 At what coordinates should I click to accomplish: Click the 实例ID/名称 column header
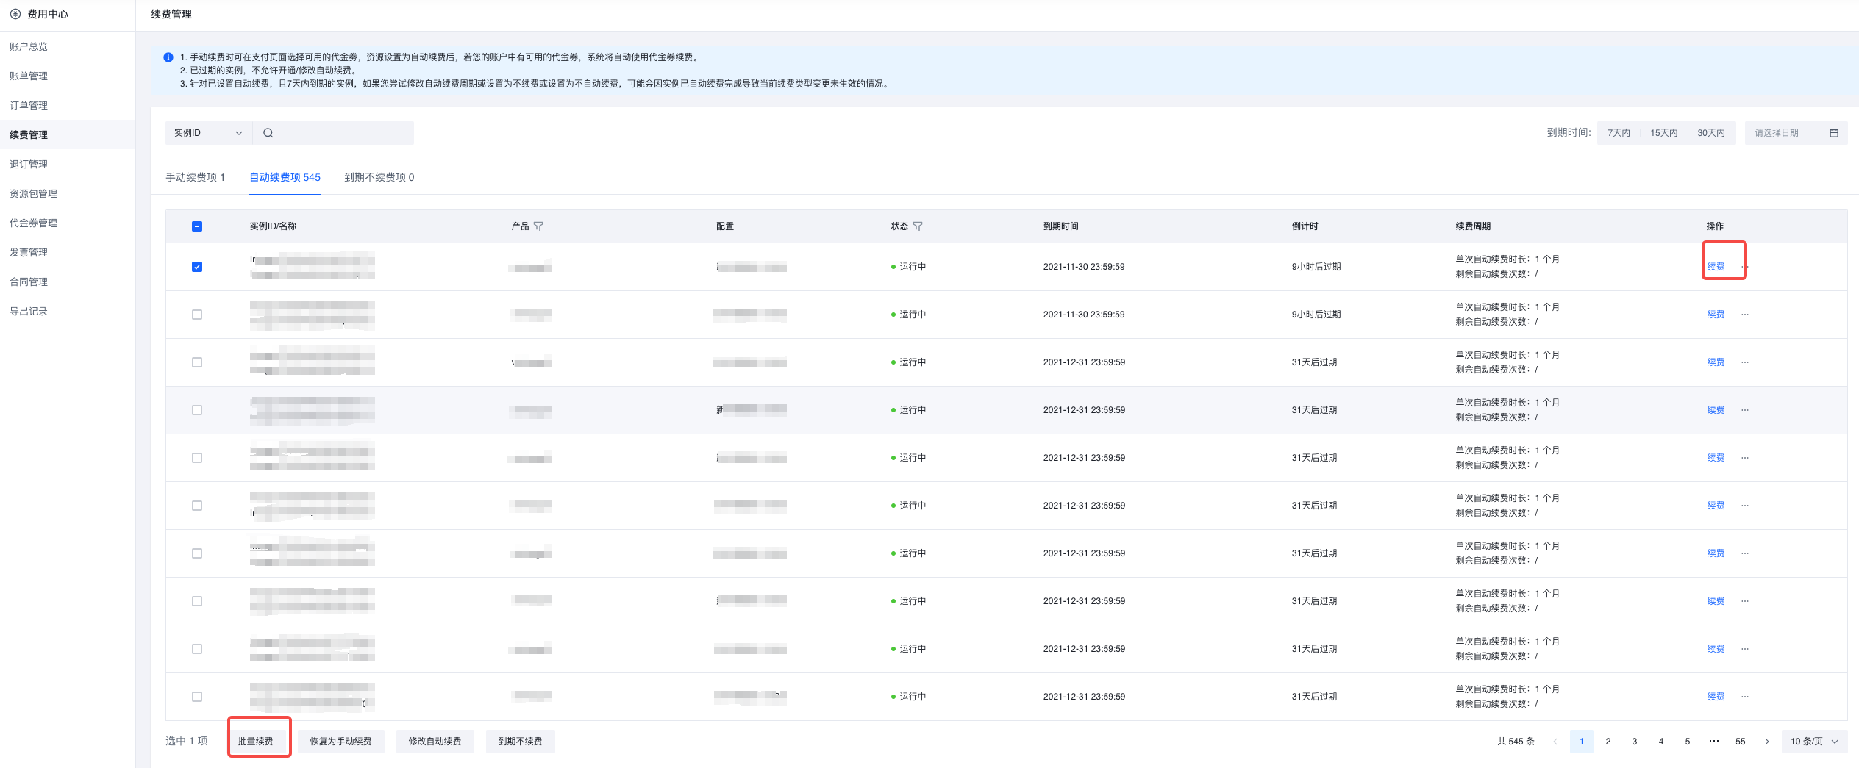pyautogui.click(x=273, y=226)
